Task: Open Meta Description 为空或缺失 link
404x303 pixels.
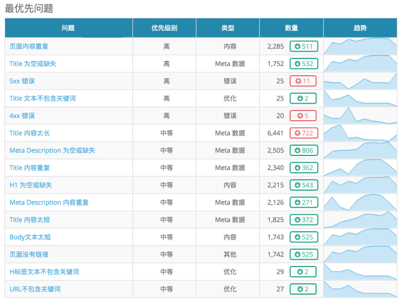Action: pos(52,150)
